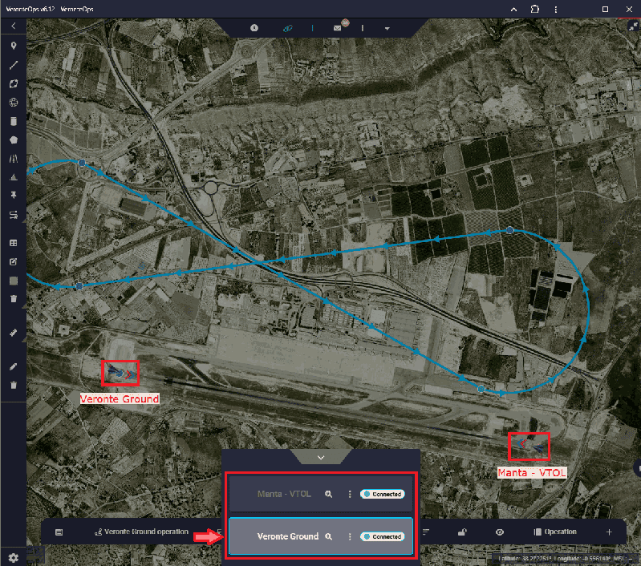Click the blue link connection icon
This screenshot has width=641, height=566.
pyautogui.click(x=288, y=28)
